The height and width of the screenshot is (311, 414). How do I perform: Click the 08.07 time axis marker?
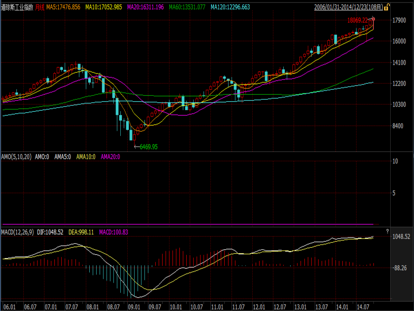113,307
